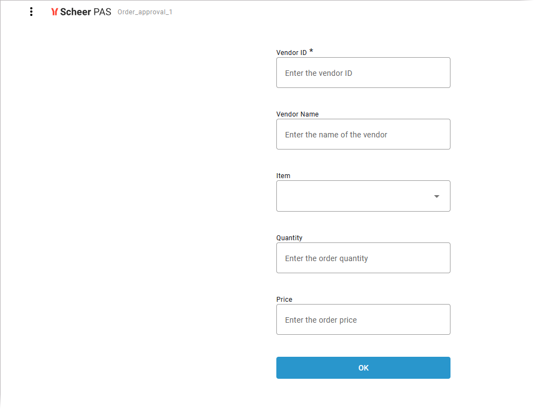Open the three-dot menu beside the logo
Image resolution: width=534 pixels, height=409 pixels.
(31, 12)
